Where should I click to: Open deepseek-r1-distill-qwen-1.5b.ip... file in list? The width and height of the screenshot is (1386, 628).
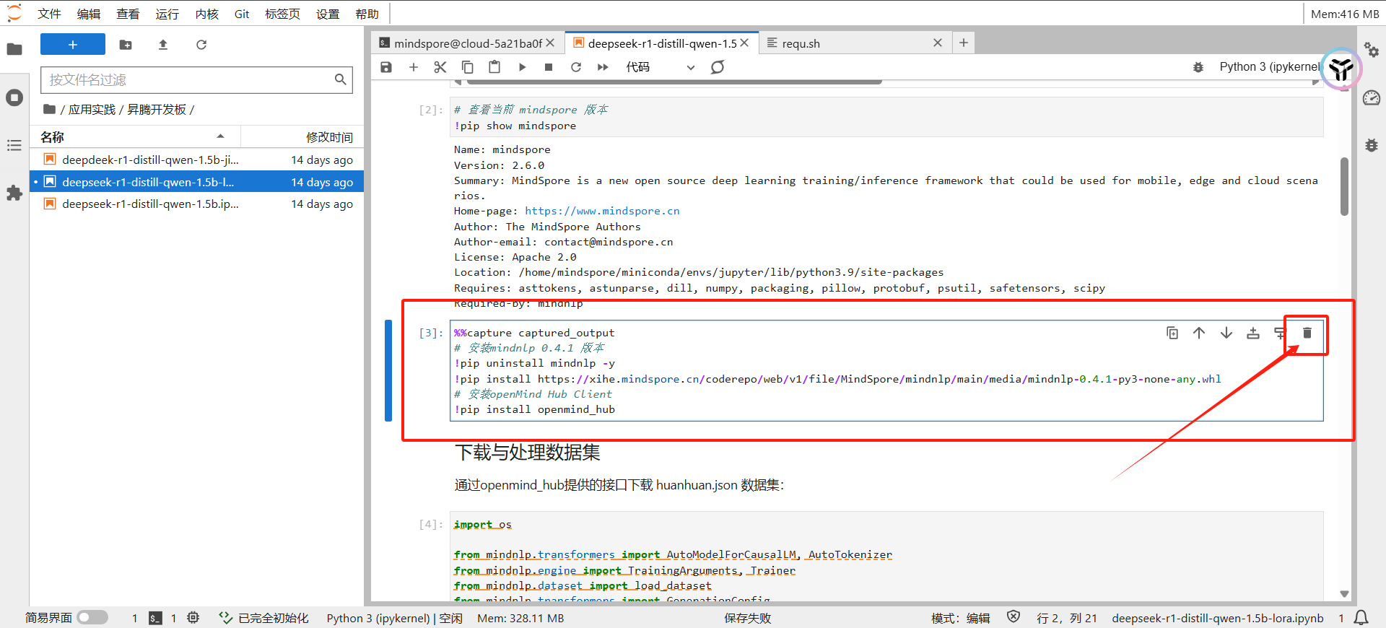pyautogui.click(x=150, y=204)
